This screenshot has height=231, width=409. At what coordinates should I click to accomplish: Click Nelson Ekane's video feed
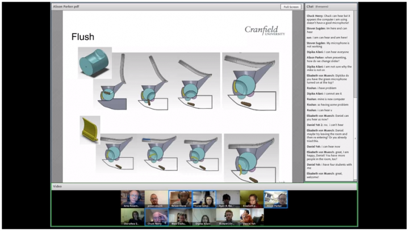[180, 199]
